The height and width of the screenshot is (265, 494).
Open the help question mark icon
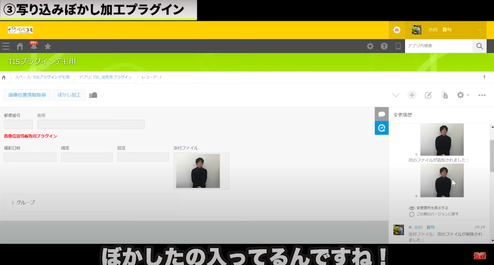(x=384, y=46)
